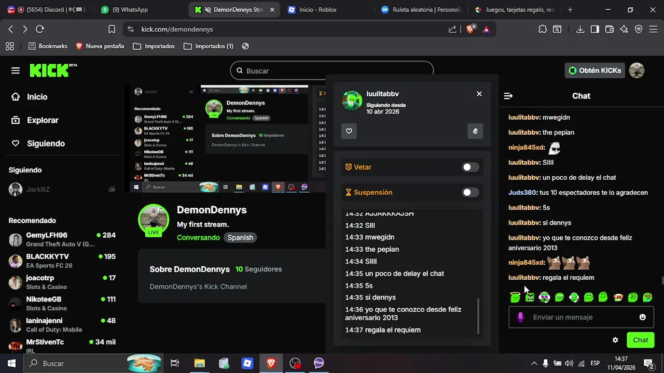
Task: Open GemyLFH96 recommended channel
Action: point(62,239)
